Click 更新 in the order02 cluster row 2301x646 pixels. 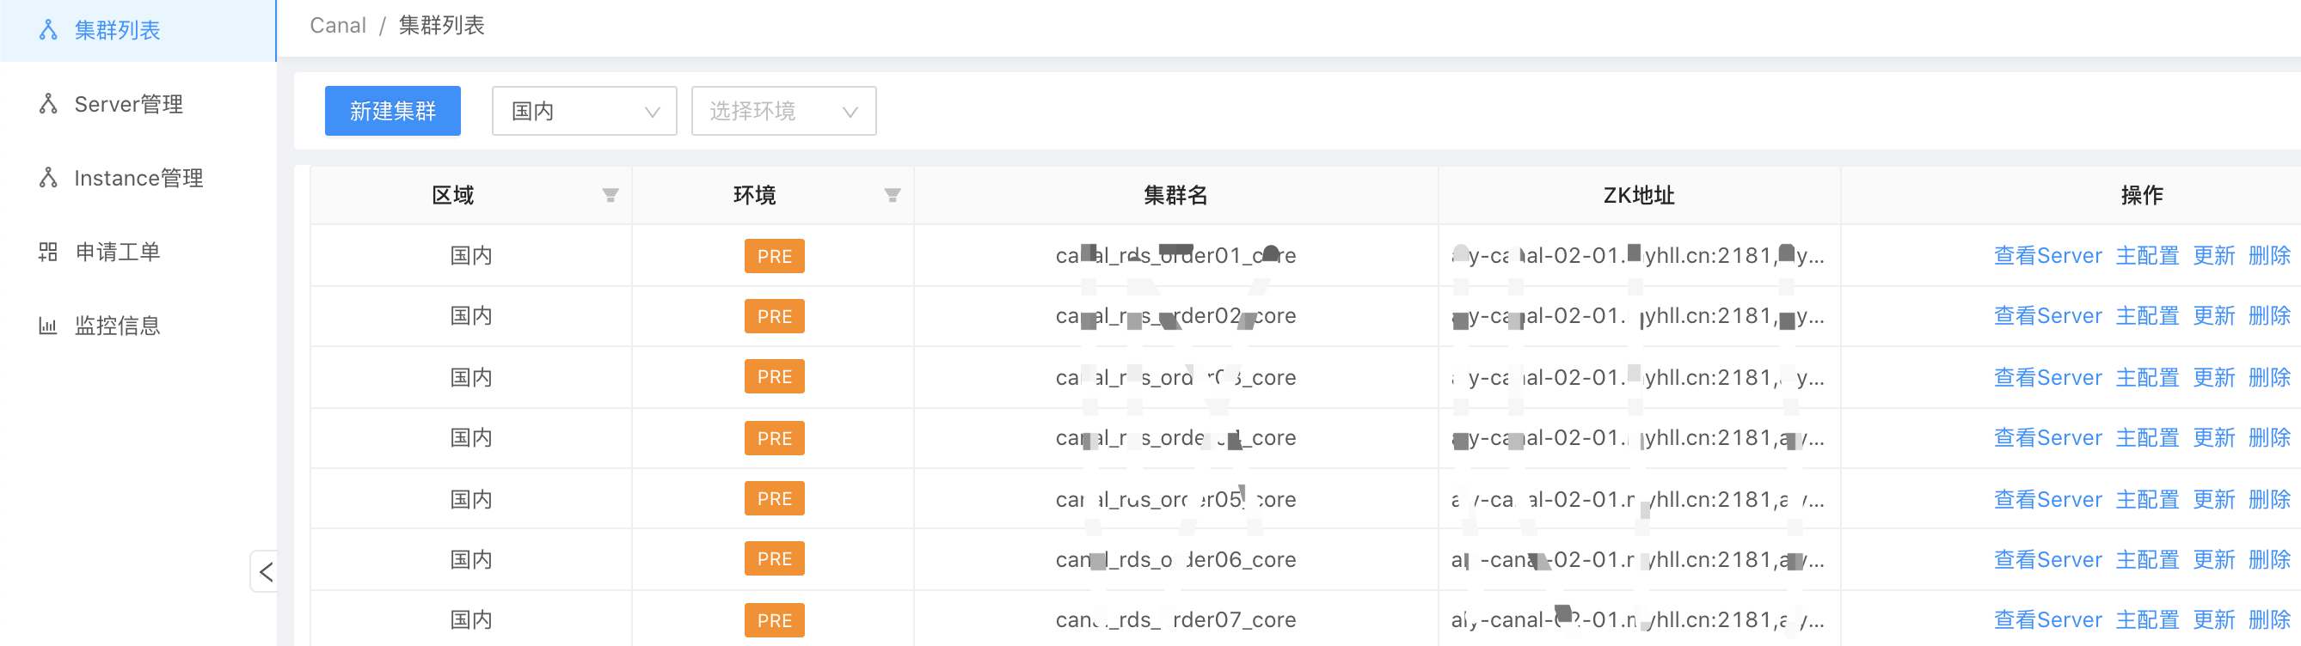pos(2213,316)
